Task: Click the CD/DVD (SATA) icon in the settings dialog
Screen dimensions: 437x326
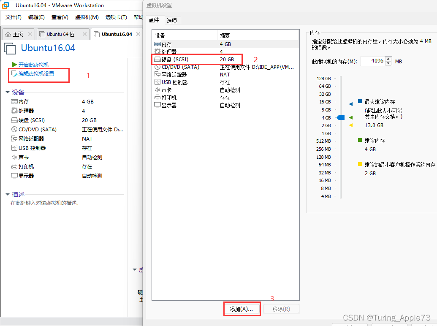Action: point(157,67)
